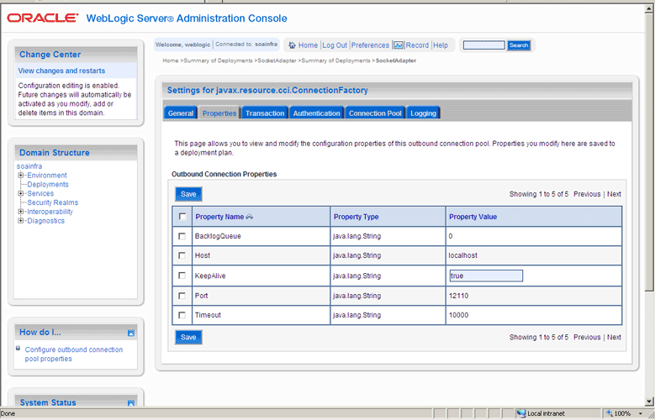Expand the Environment tree node
Viewport: 655px width, 420px height.
click(x=20, y=176)
